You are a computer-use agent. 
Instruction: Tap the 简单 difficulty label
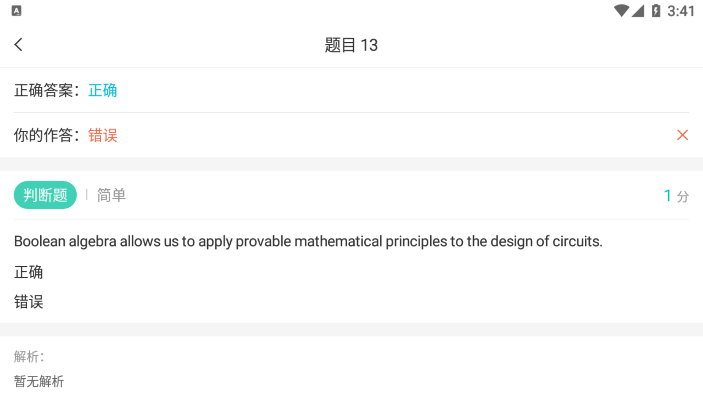pyautogui.click(x=111, y=195)
